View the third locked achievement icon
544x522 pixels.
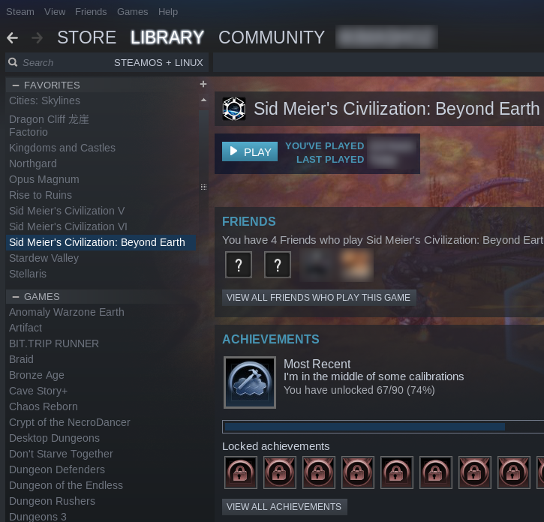point(319,472)
